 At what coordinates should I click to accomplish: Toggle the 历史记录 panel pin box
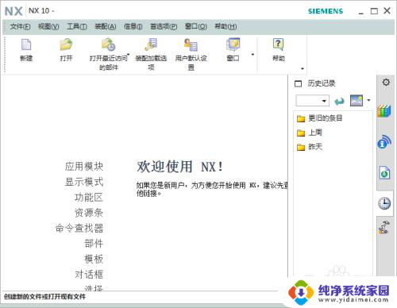(298, 84)
